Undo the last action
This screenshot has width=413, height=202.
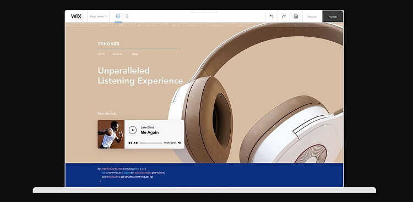(x=271, y=16)
